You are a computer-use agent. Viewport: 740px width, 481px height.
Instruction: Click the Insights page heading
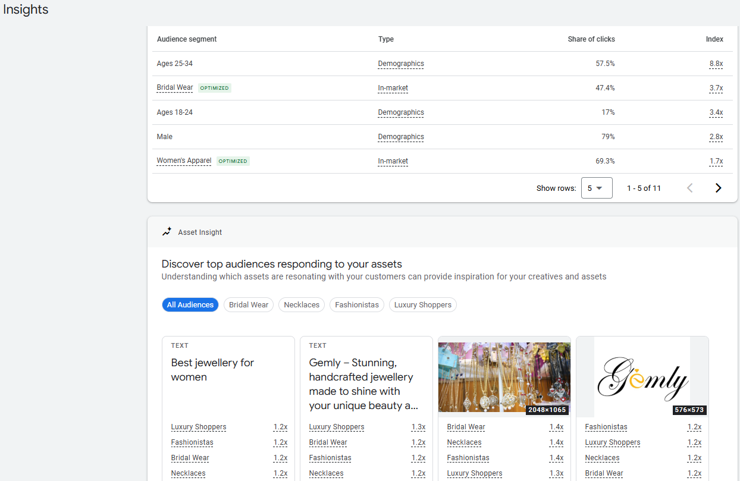pyautogui.click(x=26, y=10)
